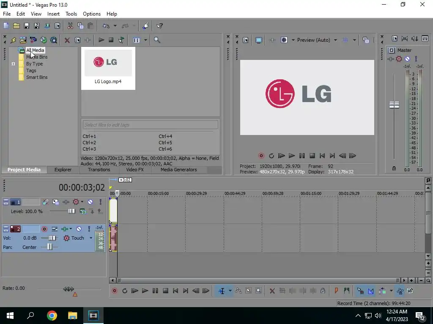433x324 pixels.
Task: Click the Select files to edit tags field
Action: click(150, 125)
